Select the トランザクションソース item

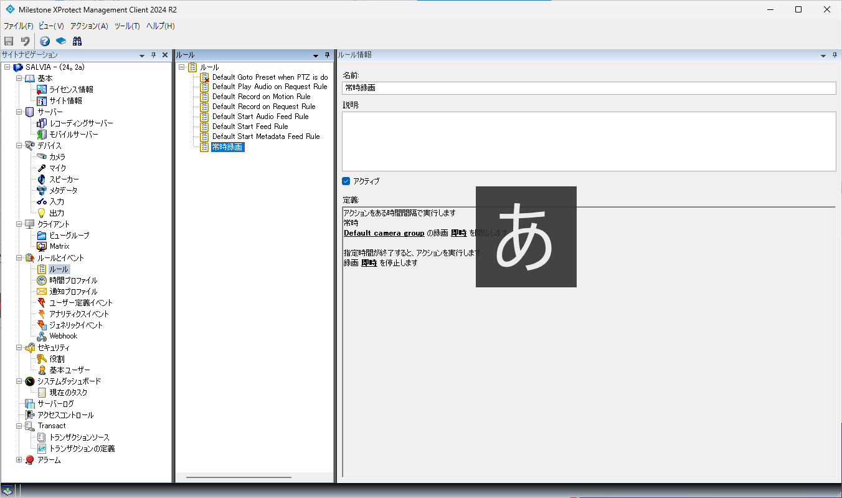tap(79, 438)
